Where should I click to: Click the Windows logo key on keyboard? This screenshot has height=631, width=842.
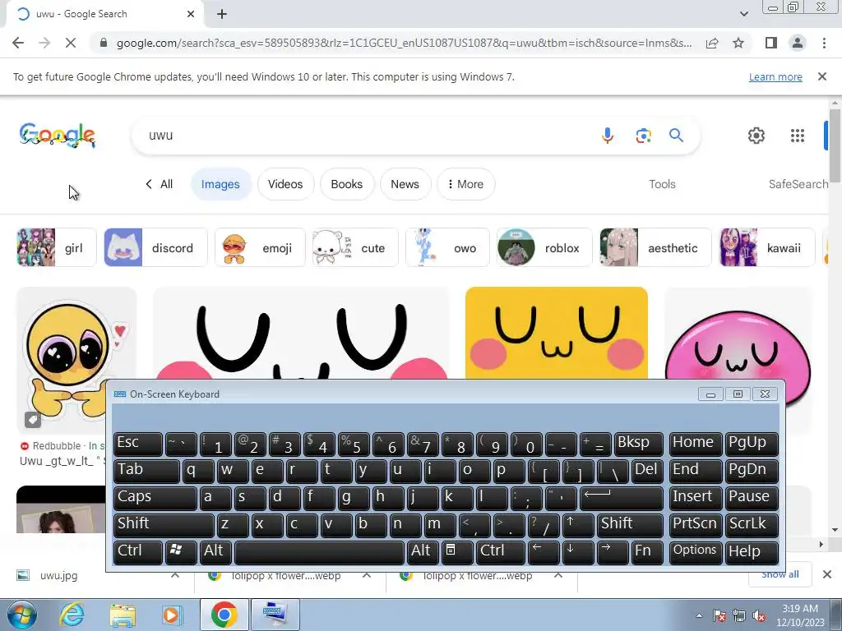(x=181, y=551)
